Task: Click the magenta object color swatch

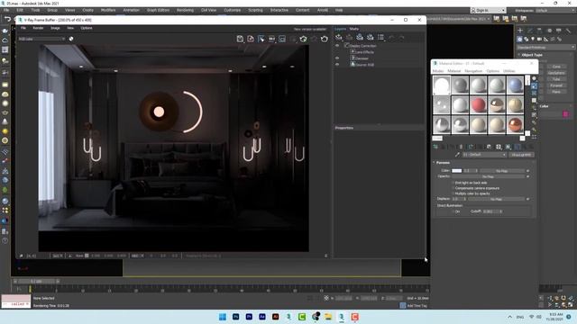Action: point(566,114)
